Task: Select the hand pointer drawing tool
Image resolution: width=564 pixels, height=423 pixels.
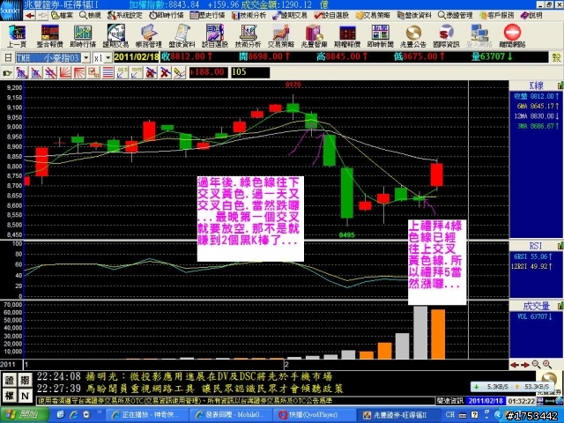Action: pyautogui.click(x=7, y=73)
